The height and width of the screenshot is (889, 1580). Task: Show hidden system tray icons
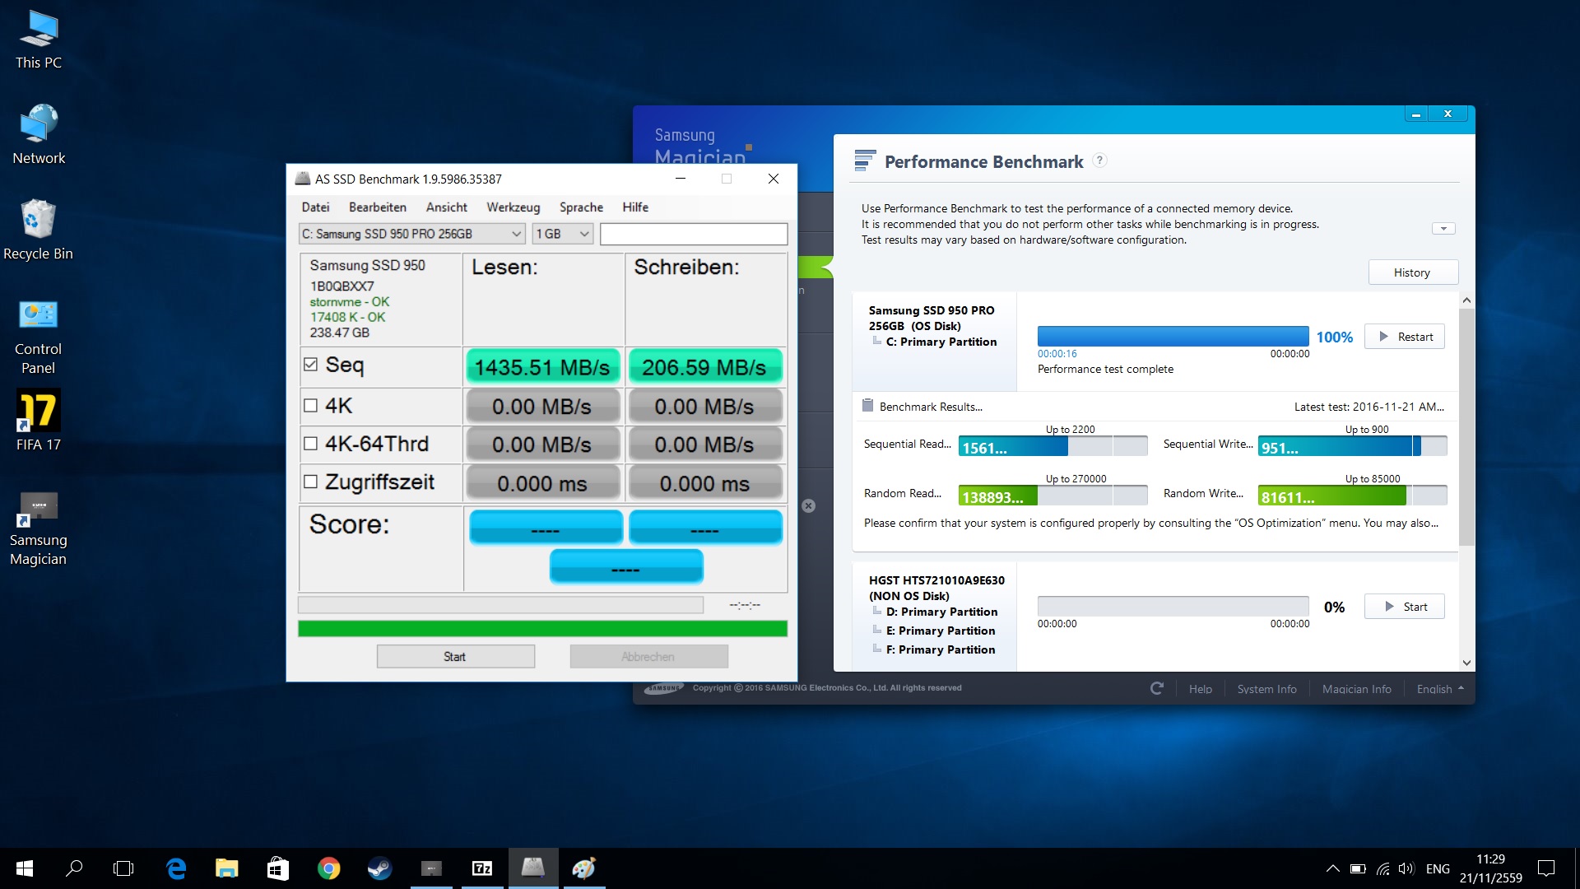[x=1332, y=868]
